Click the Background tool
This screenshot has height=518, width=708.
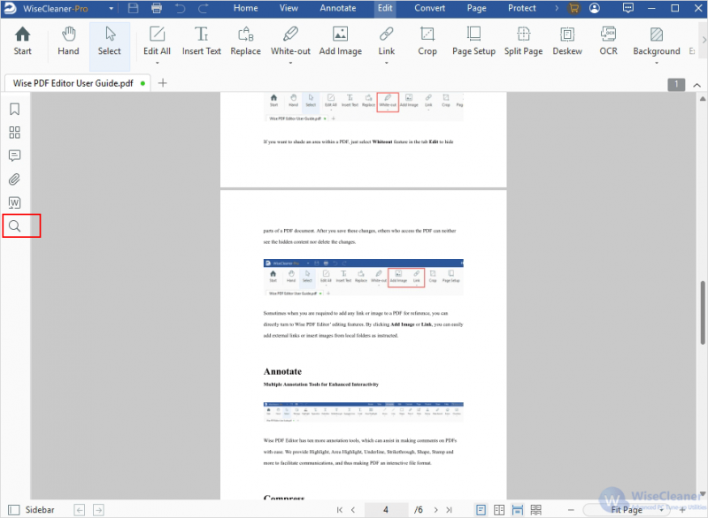[656, 41]
